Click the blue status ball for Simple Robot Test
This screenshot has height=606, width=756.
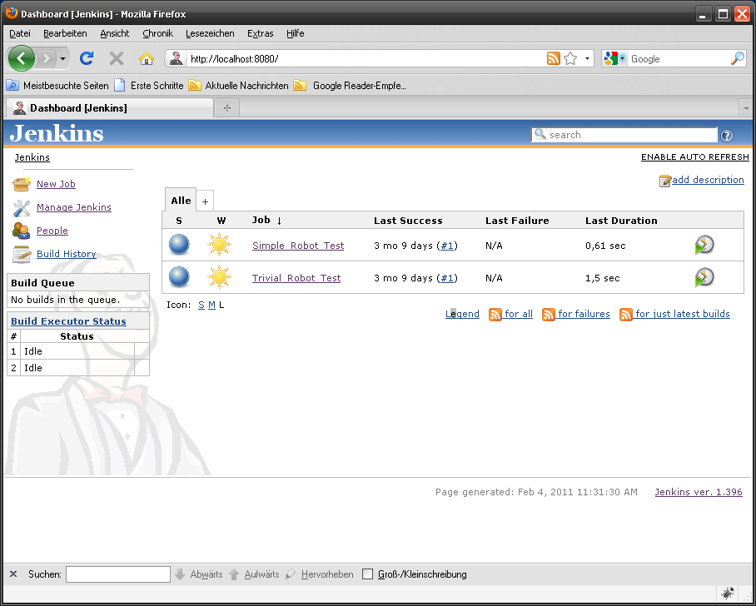pos(178,245)
